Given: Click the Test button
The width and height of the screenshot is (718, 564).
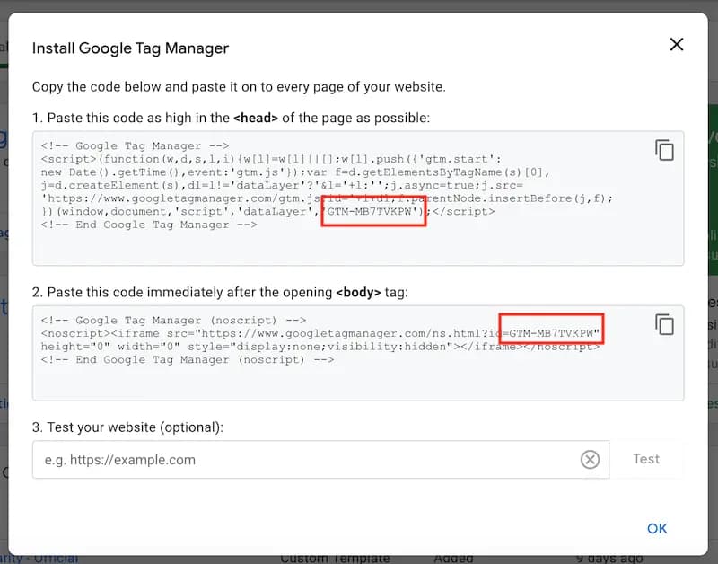Looking at the screenshot, I should coord(646,459).
